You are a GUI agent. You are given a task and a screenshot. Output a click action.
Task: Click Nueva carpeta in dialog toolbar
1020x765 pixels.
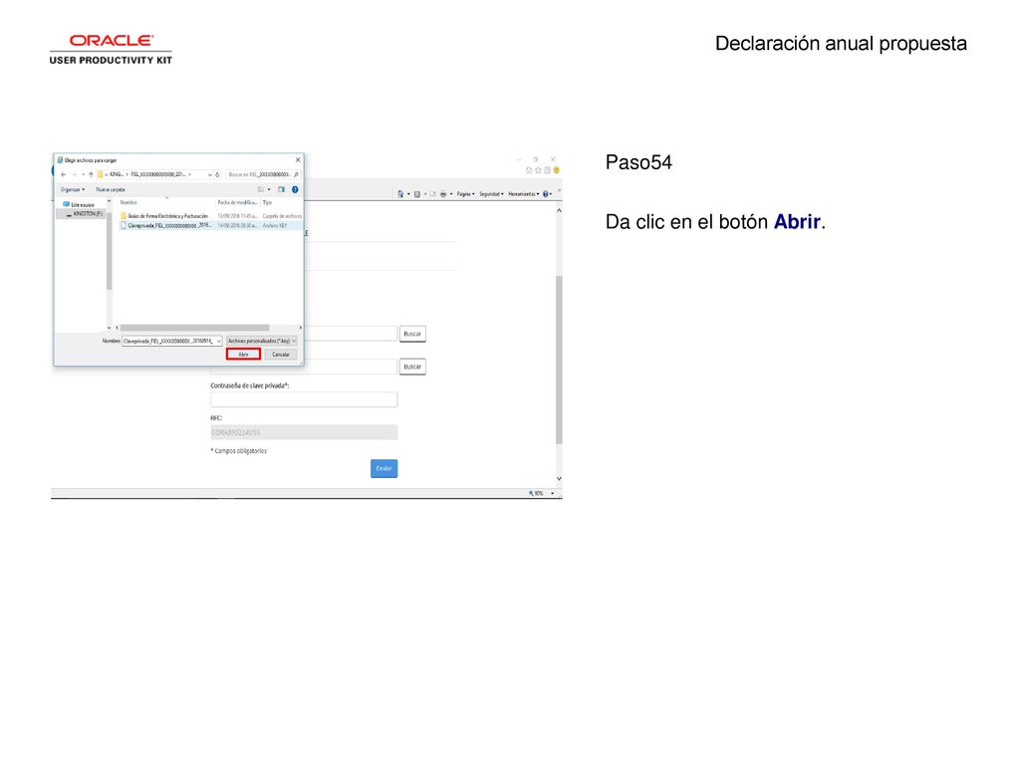pos(111,189)
